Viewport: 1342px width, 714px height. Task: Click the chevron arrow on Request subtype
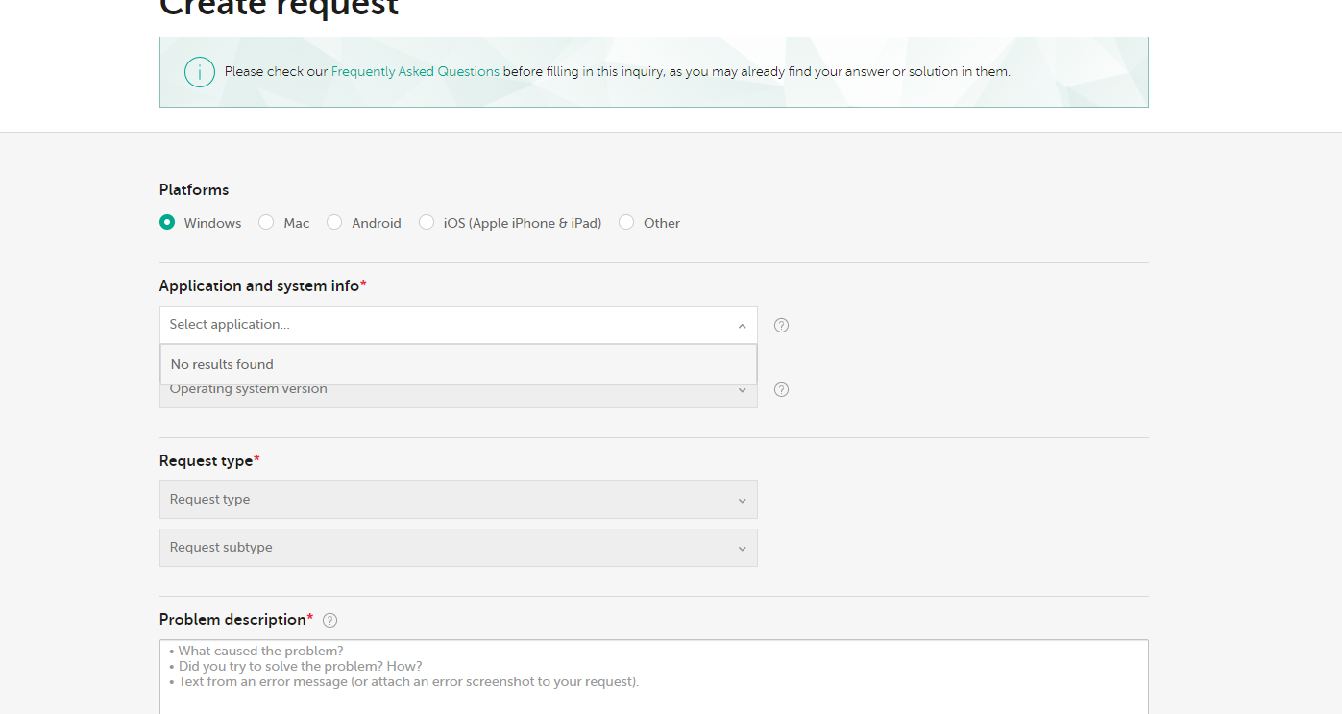(x=742, y=549)
